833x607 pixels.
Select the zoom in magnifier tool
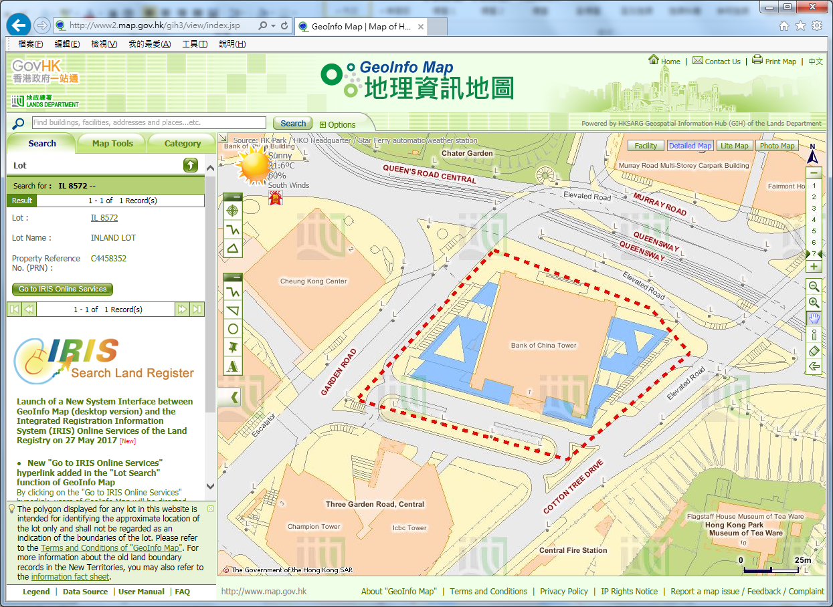(x=814, y=302)
